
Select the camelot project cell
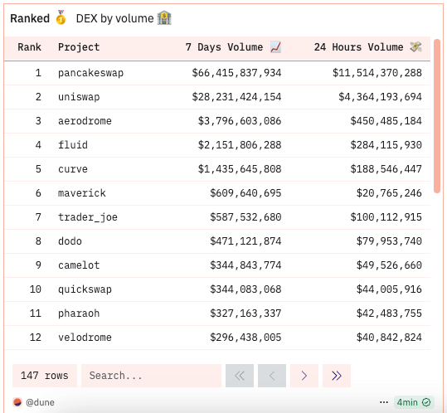point(79,265)
